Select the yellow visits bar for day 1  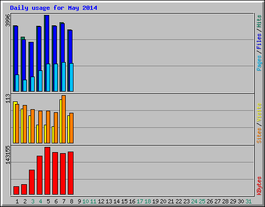tap(14, 122)
